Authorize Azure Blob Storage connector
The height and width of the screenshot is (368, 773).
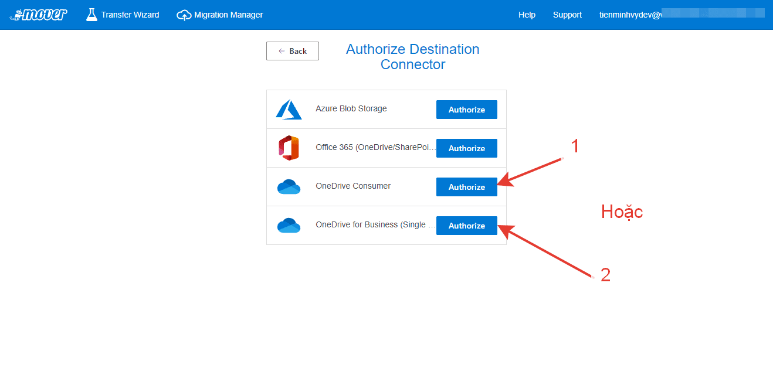[x=467, y=110]
